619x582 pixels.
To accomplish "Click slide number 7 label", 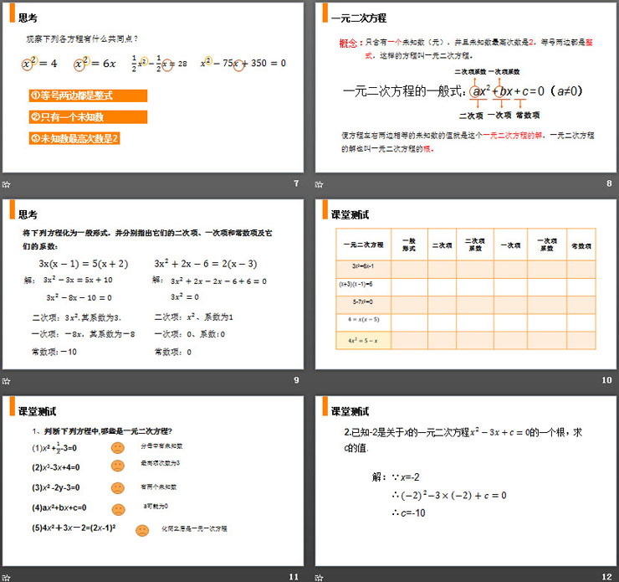I will 296,183.
